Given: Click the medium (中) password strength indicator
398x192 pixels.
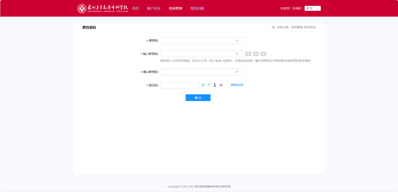Looking at the screenshot, I should tap(256, 54).
